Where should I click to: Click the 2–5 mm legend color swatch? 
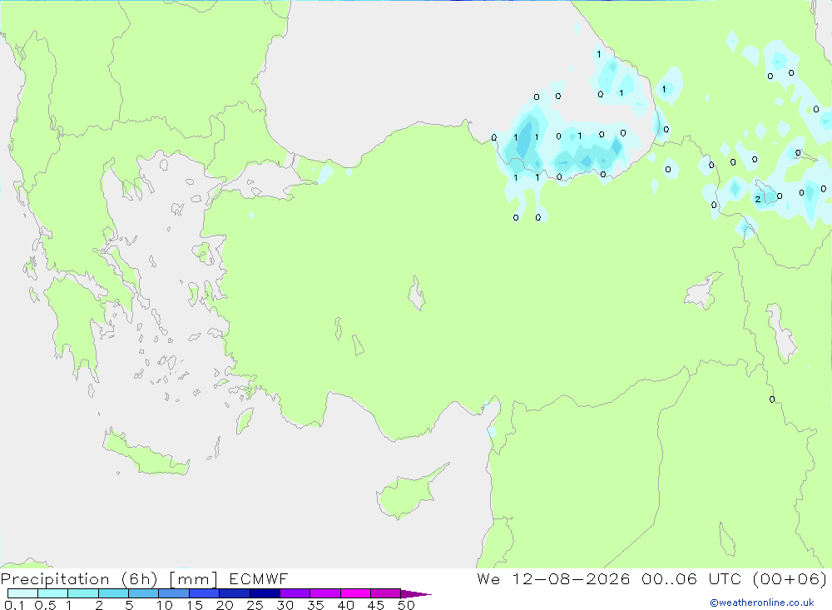(x=113, y=593)
